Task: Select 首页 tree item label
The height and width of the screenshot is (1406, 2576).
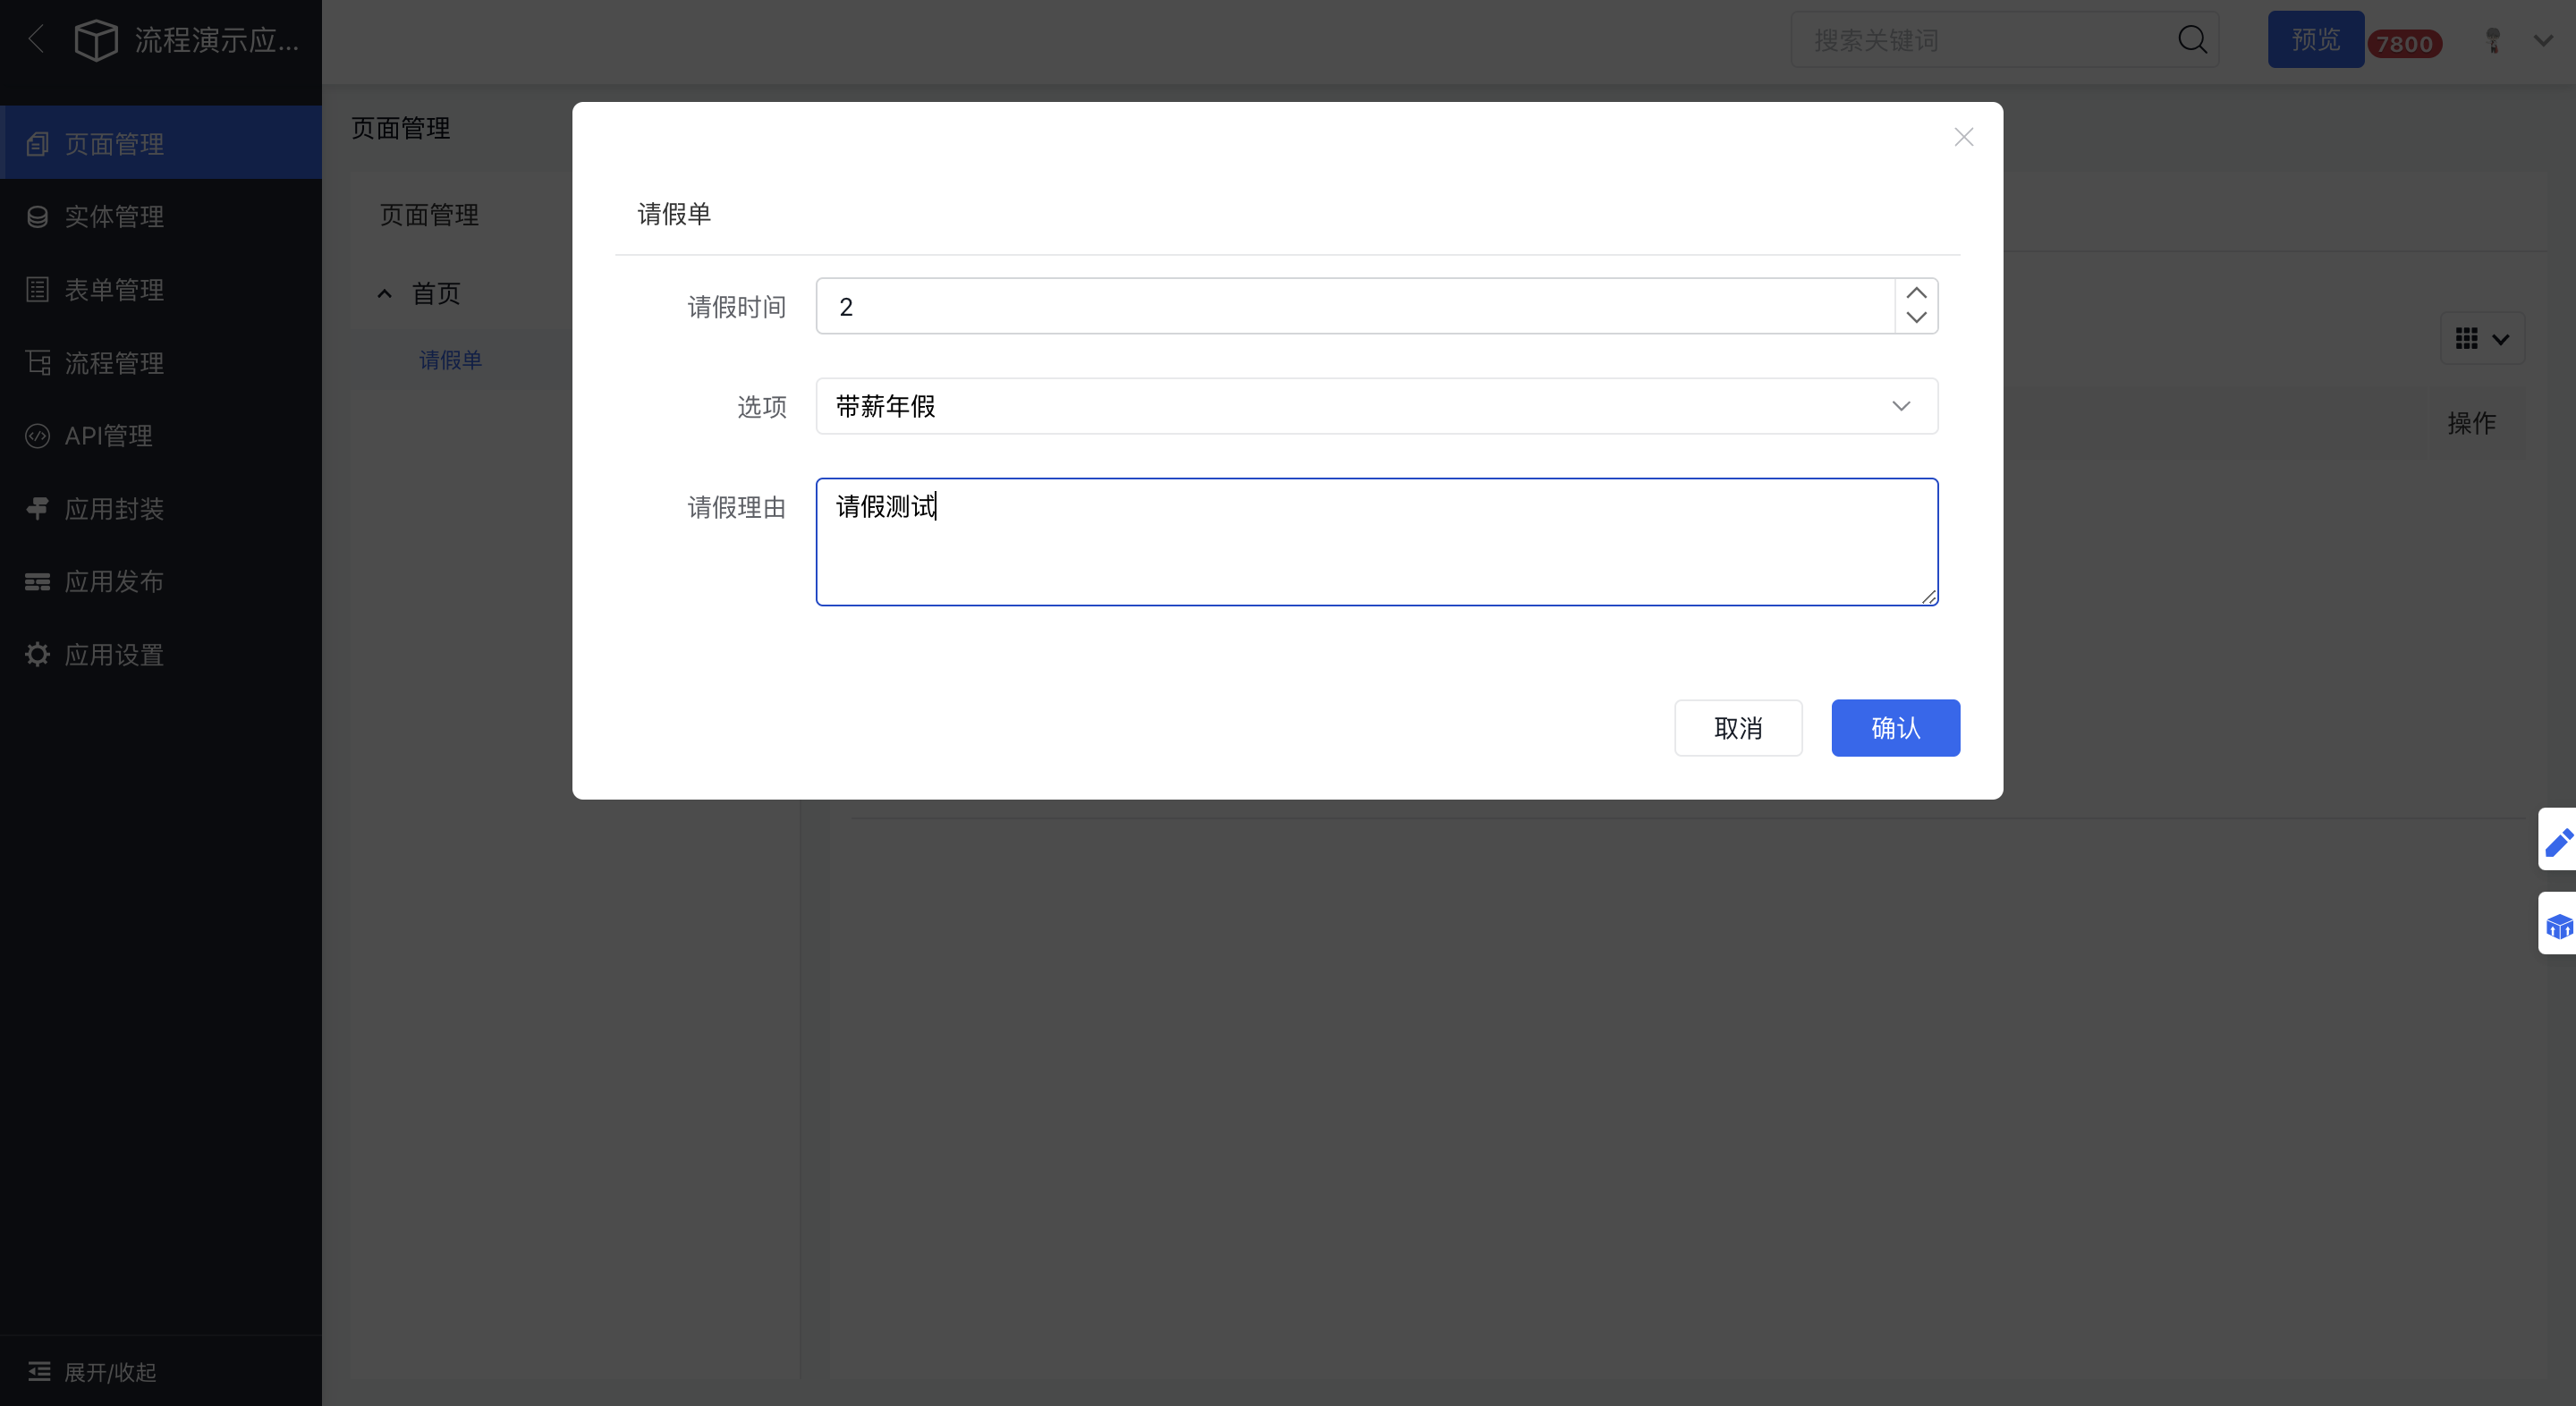Action: coord(436,293)
